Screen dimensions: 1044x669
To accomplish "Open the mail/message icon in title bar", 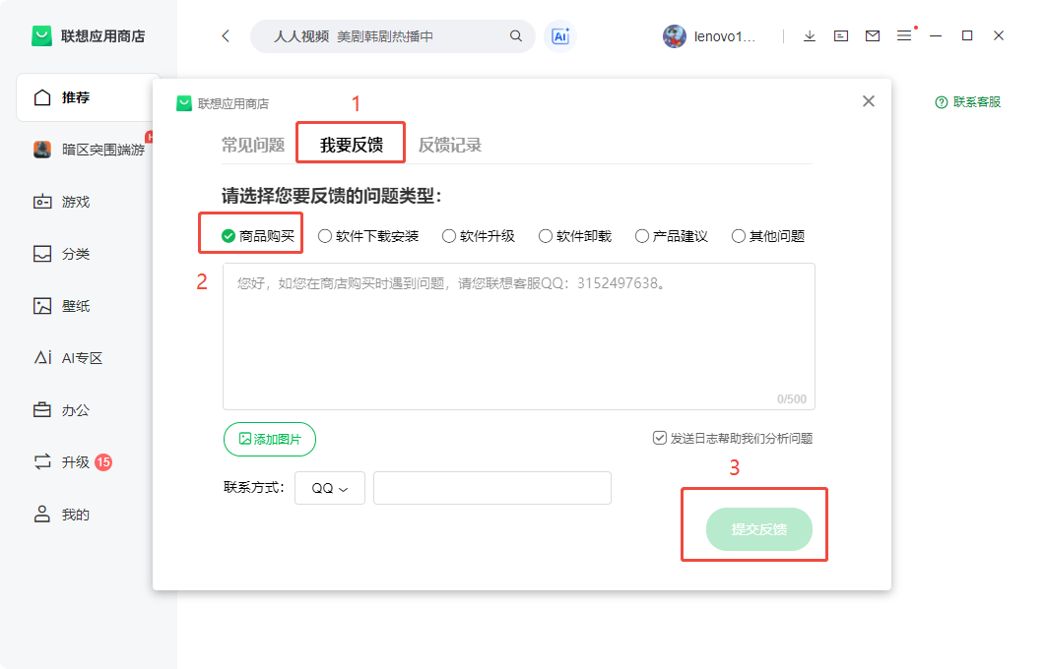I will point(873,34).
